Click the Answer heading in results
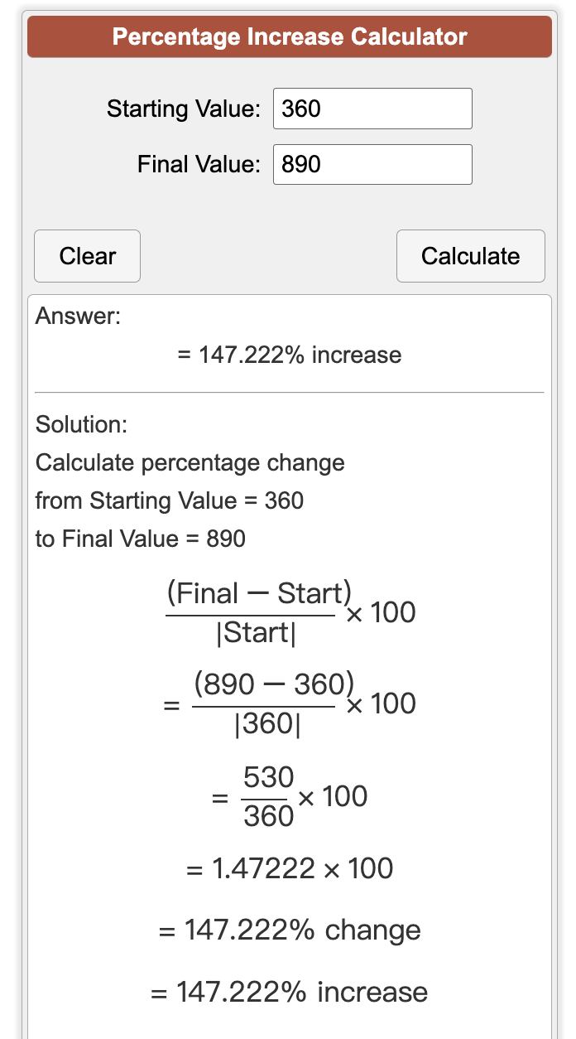 coord(78,317)
